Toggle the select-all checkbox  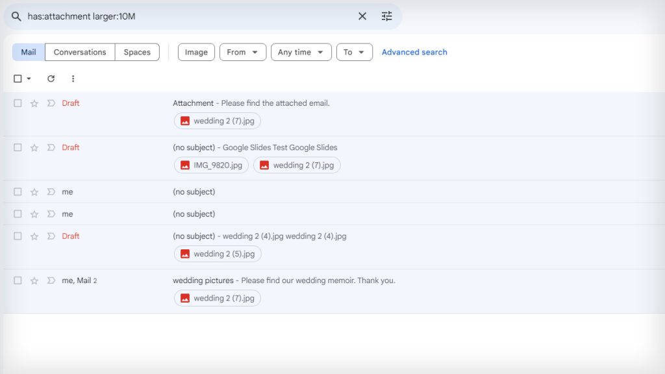coord(18,78)
